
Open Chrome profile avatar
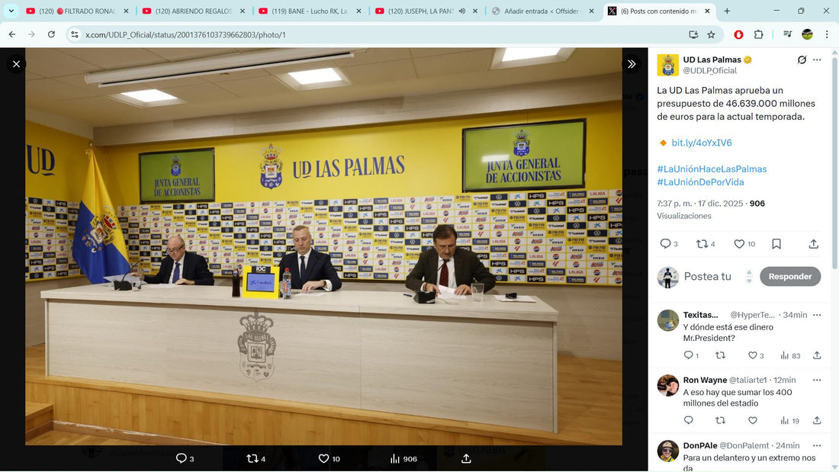808,35
